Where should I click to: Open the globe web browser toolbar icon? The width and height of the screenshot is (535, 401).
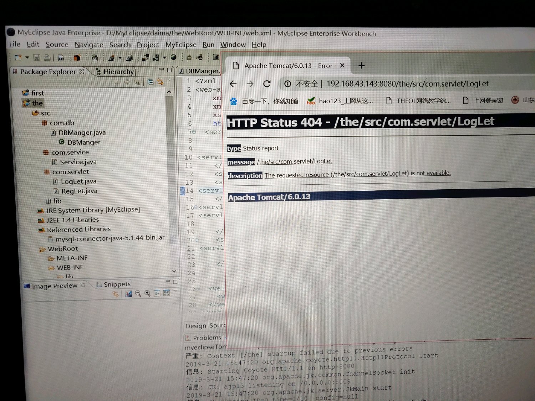[x=174, y=57]
